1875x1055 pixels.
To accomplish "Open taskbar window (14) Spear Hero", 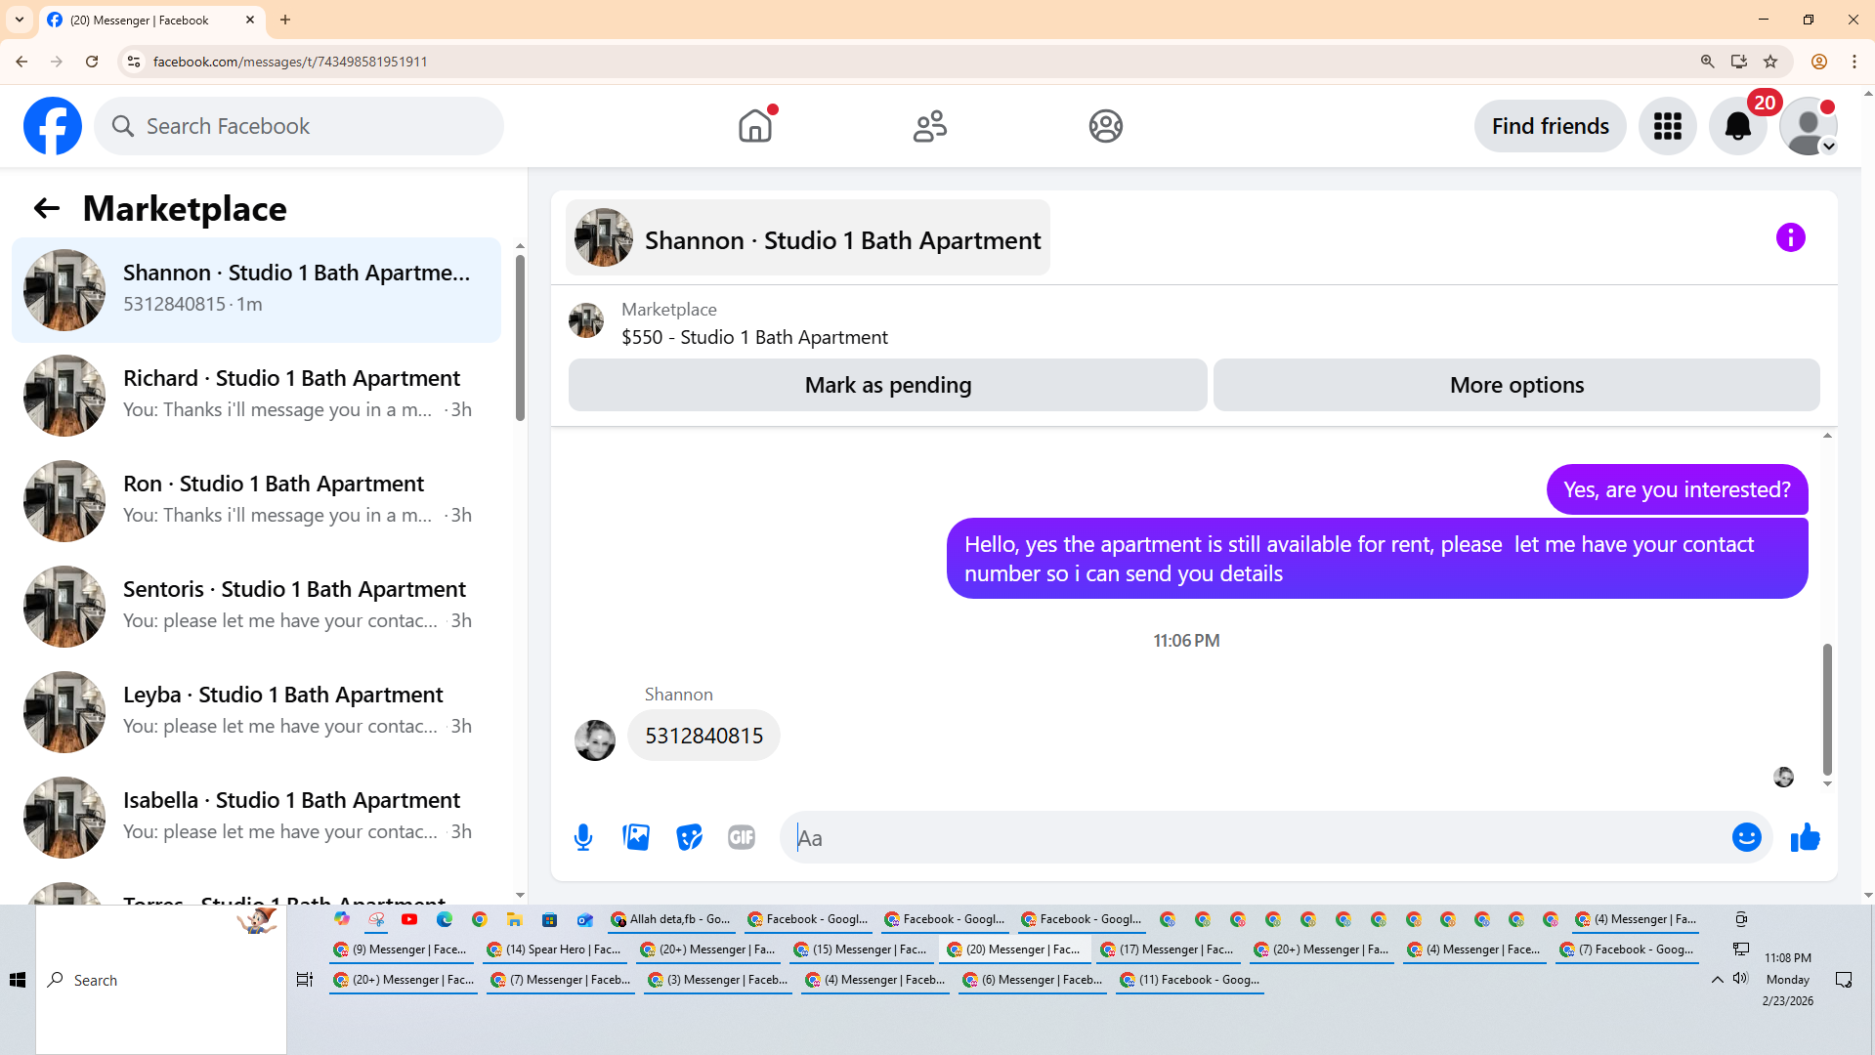I will click(x=554, y=949).
